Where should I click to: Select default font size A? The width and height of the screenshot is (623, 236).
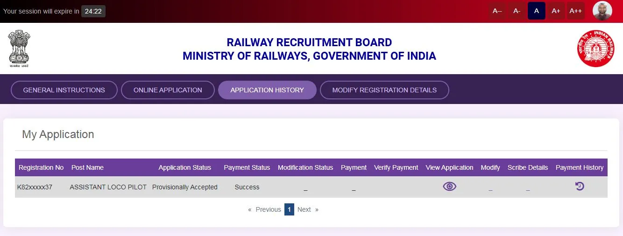[x=537, y=11]
